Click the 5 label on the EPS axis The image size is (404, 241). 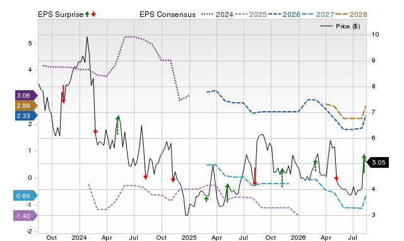point(30,44)
